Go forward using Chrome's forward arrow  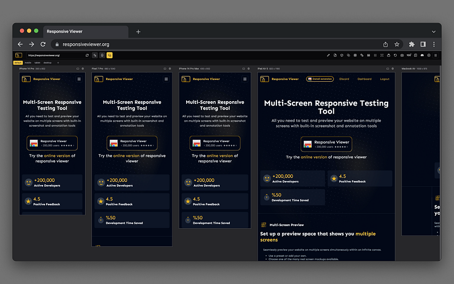(31, 44)
